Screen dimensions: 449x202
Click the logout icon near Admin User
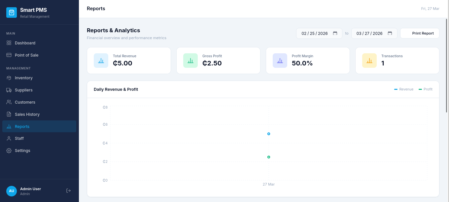tap(68, 190)
